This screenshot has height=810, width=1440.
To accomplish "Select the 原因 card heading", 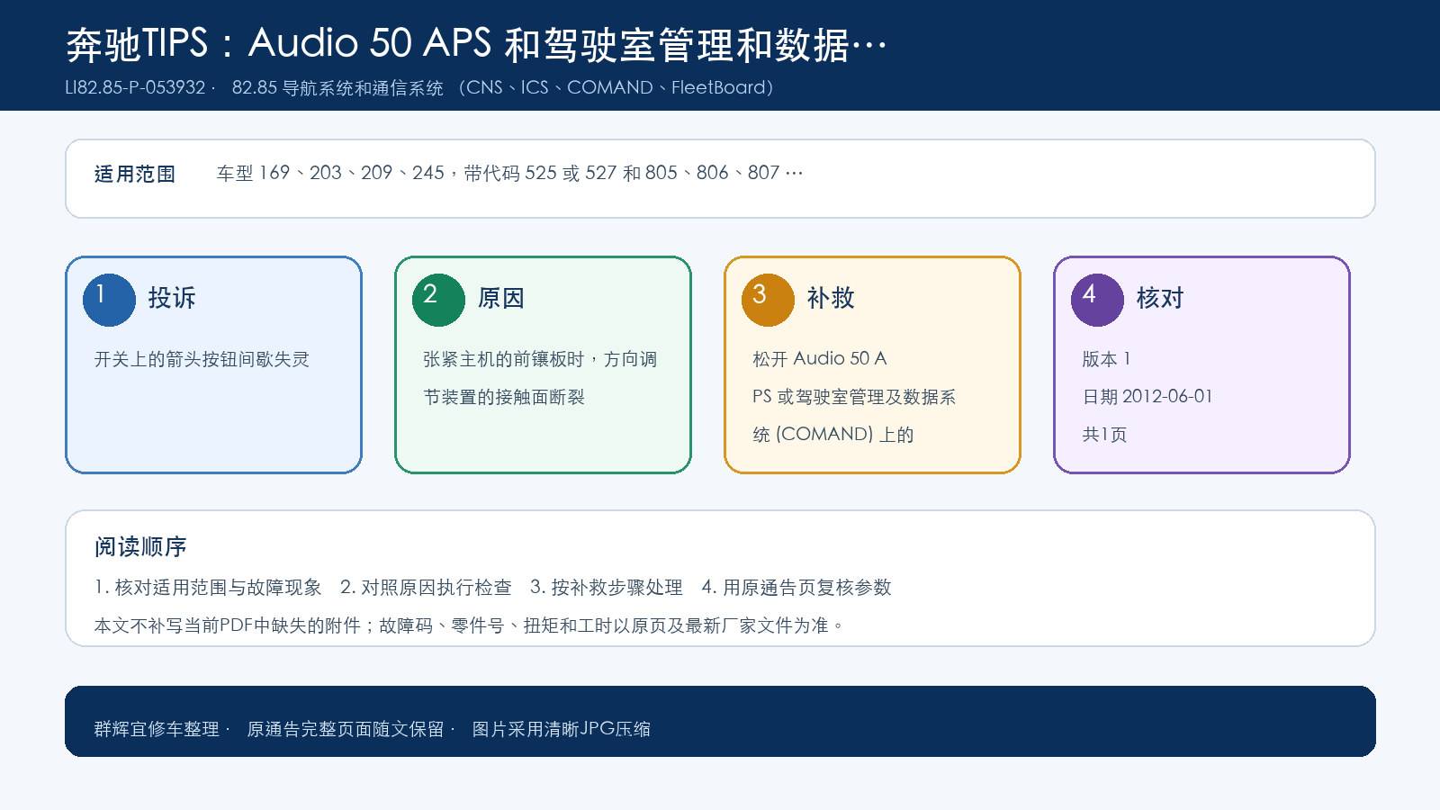I will coord(501,298).
